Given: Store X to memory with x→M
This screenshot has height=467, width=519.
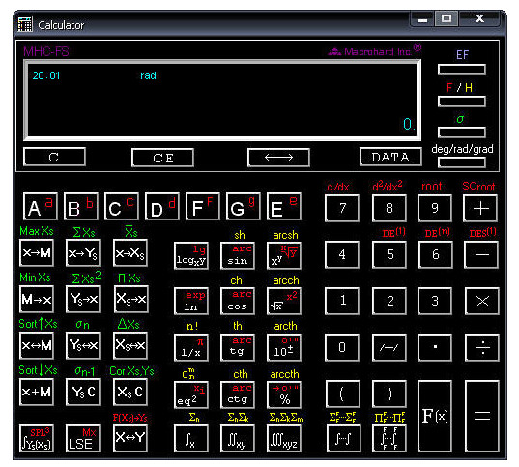Looking at the screenshot, I should click(37, 252).
